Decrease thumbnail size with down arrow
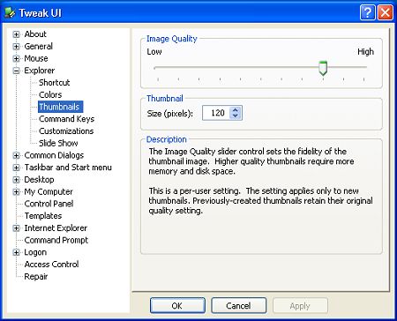The height and width of the screenshot is (321, 397). pyautogui.click(x=236, y=116)
